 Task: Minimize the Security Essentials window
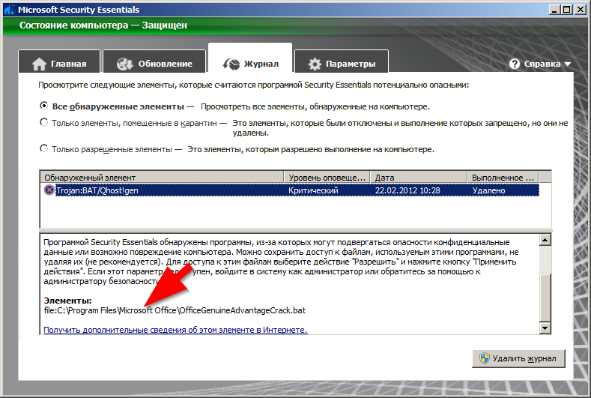pyautogui.click(x=554, y=10)
